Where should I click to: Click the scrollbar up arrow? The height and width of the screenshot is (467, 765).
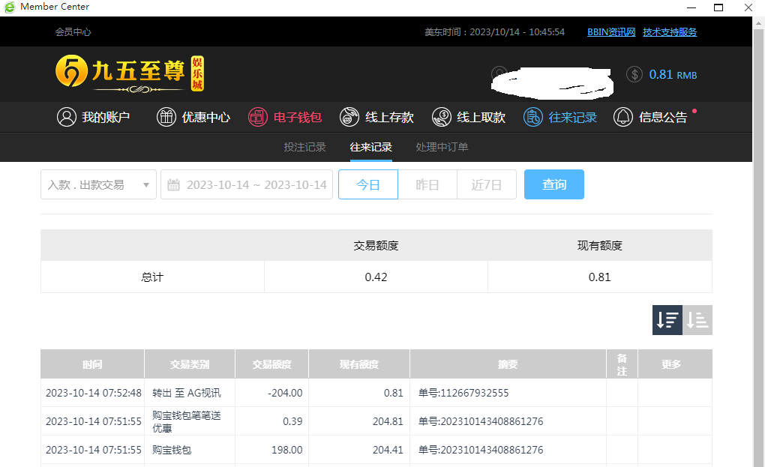click(x=759, y=22)
